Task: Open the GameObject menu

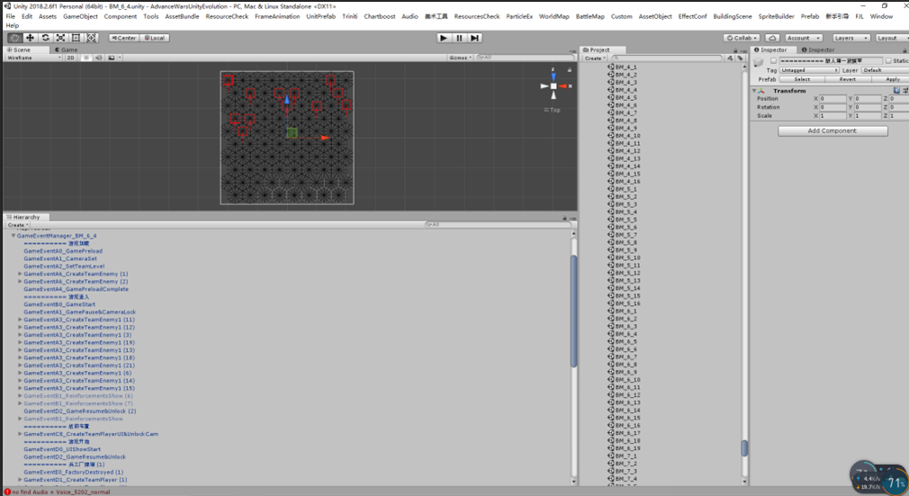Action: pyautogui.click(x=80, y=16)
